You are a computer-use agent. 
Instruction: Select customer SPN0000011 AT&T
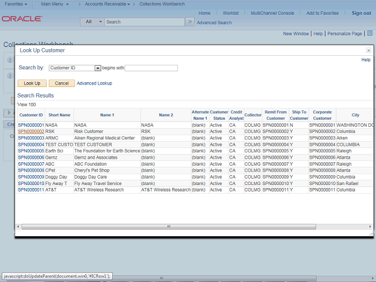click(x=31, y=190)
